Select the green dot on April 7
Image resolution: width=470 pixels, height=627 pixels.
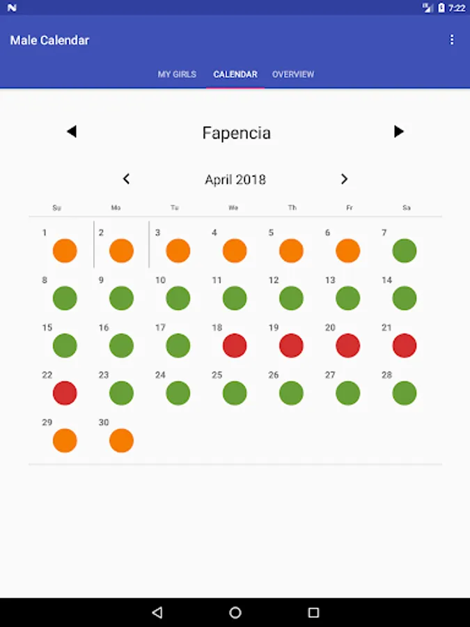405,251
